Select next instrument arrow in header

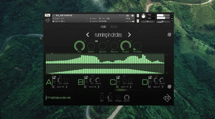(123, 16)
